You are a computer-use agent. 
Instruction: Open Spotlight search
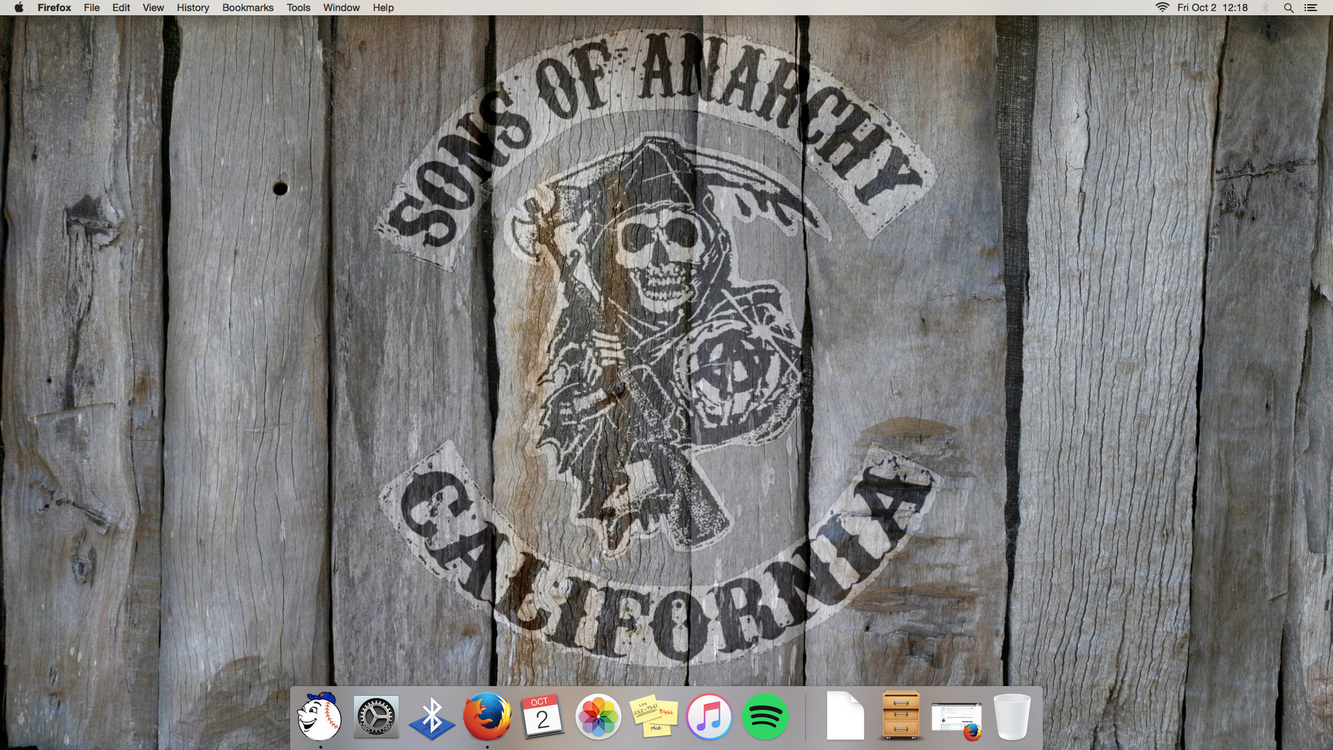tap(1289, 8)
